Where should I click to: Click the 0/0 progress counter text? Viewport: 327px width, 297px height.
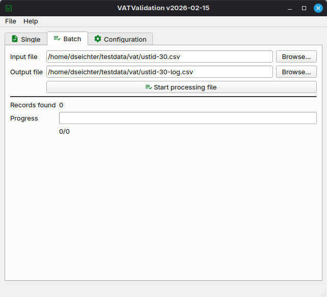pyautogui.click(x=64, y=132)
